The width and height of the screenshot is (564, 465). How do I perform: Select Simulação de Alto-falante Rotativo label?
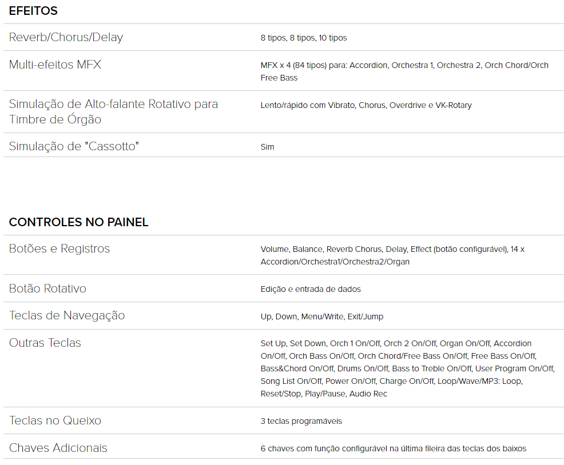(113, 112)
